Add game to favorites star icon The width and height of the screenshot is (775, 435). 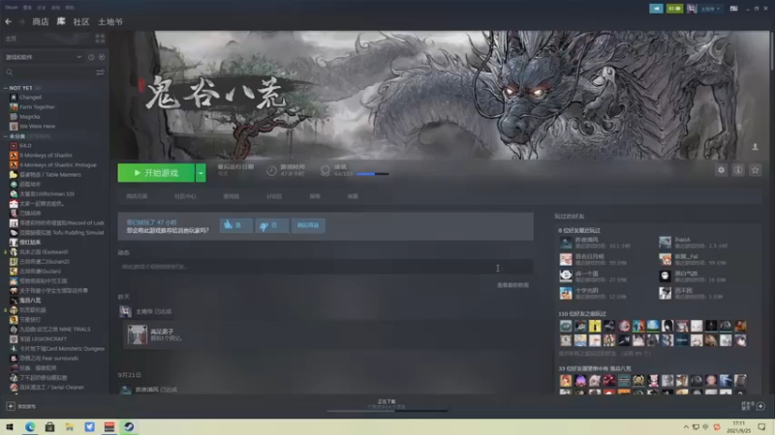755,170
